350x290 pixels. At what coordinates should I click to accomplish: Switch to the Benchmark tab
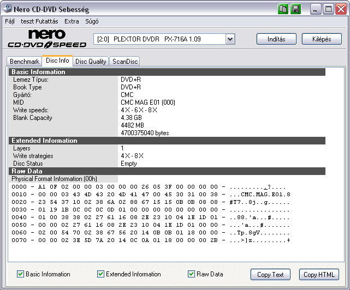[x=25, y=61]
